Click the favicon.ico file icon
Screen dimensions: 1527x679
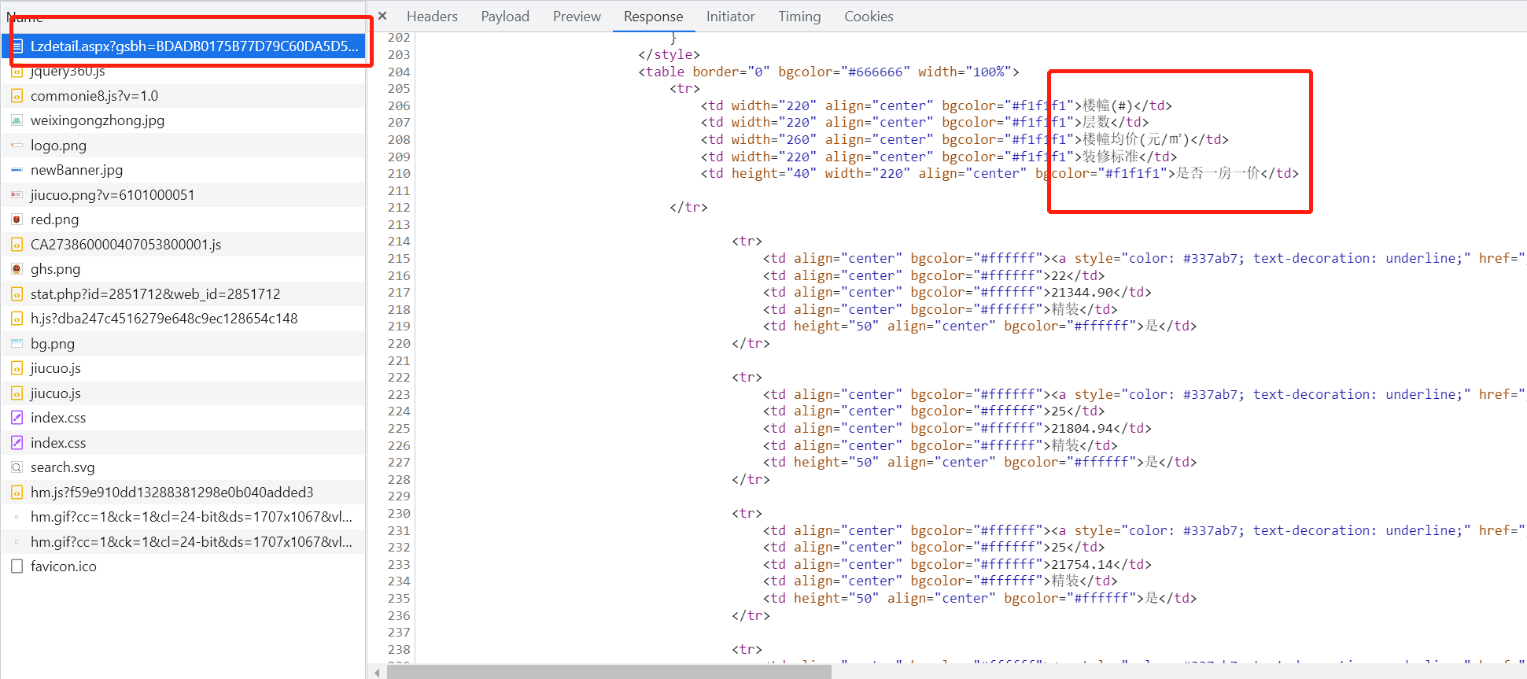pyautogui.click(x=17, y=566)
